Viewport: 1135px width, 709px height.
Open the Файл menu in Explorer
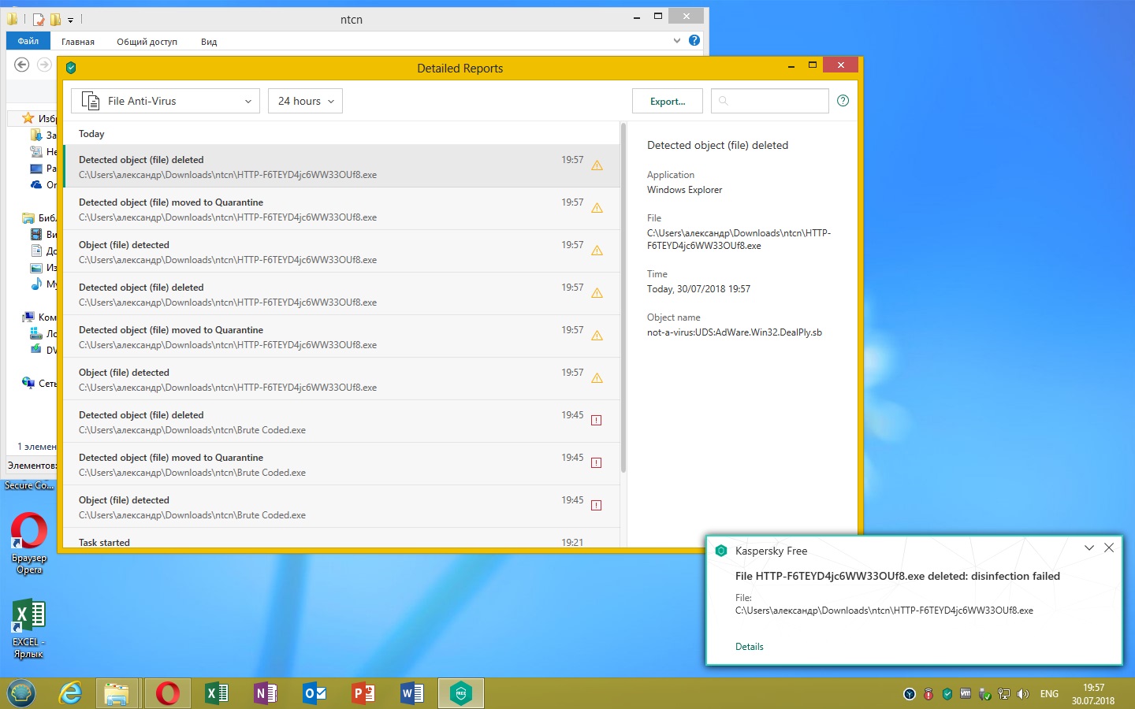[x=28, y=41]
